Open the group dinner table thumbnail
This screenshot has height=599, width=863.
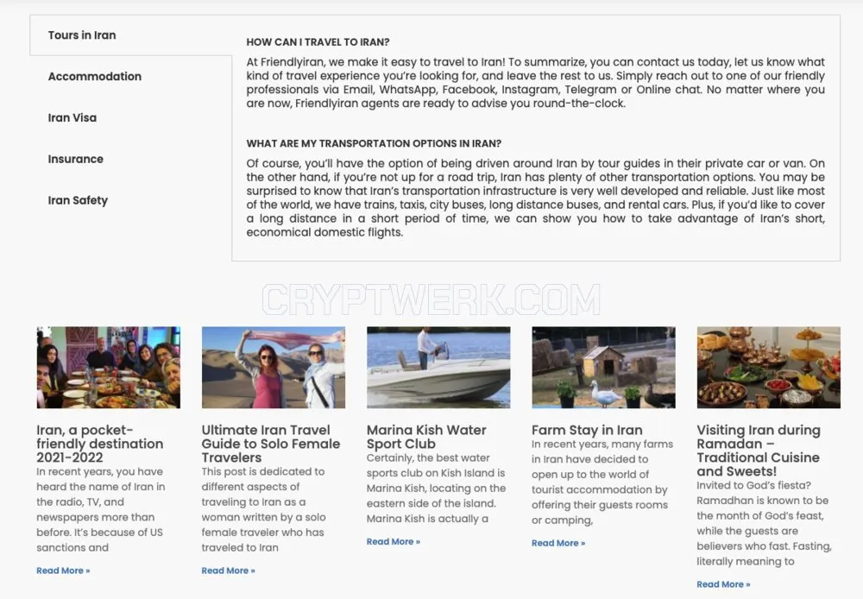coord(109,367)
